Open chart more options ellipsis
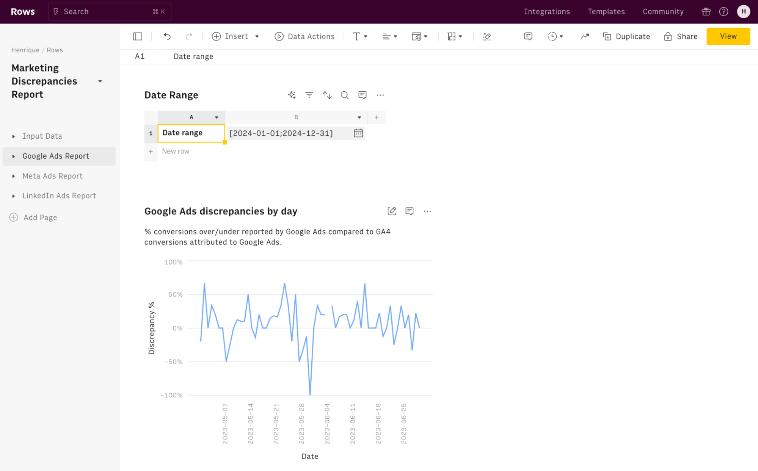 pyautogui.click(x=427, y=211)
